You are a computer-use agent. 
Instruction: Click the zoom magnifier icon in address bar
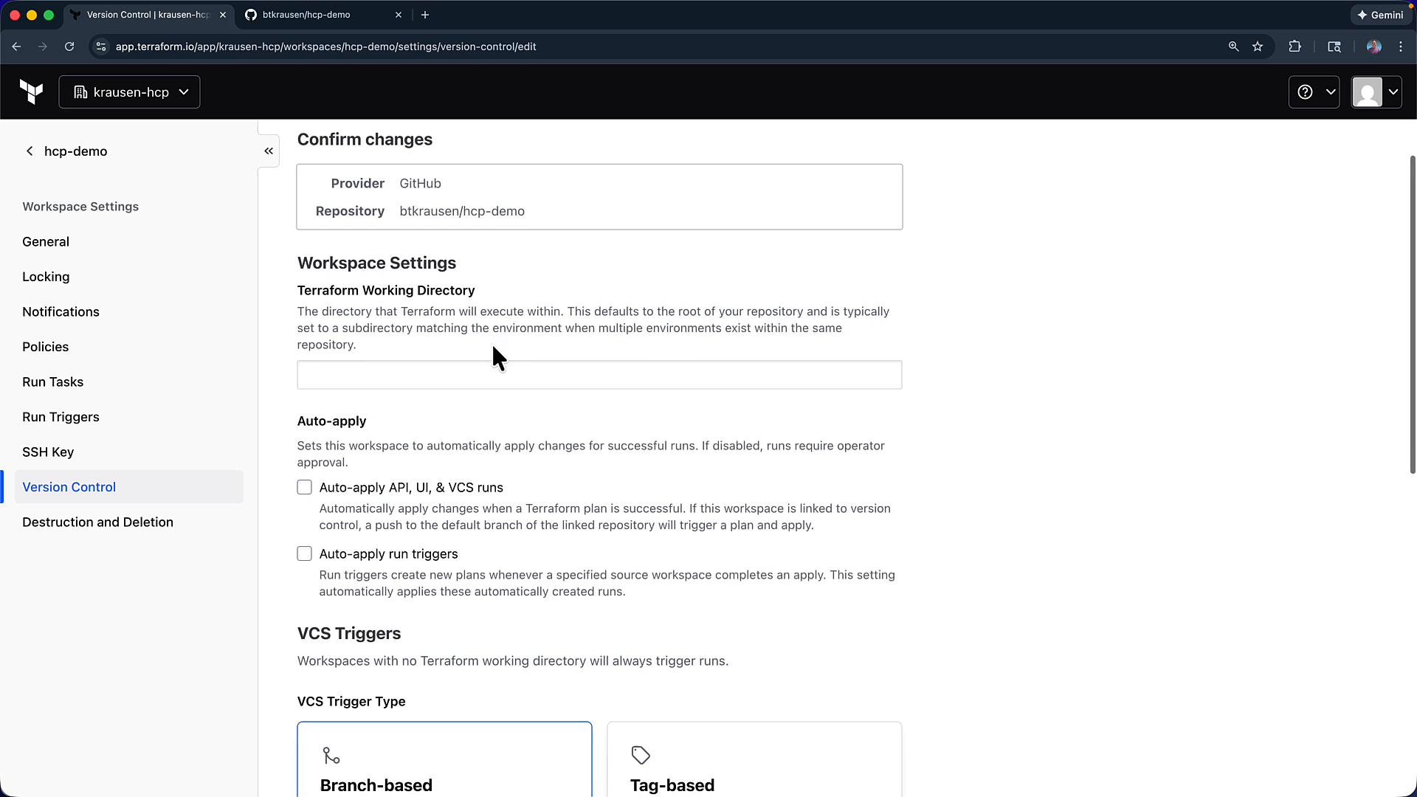click(x=1233, y=46)
